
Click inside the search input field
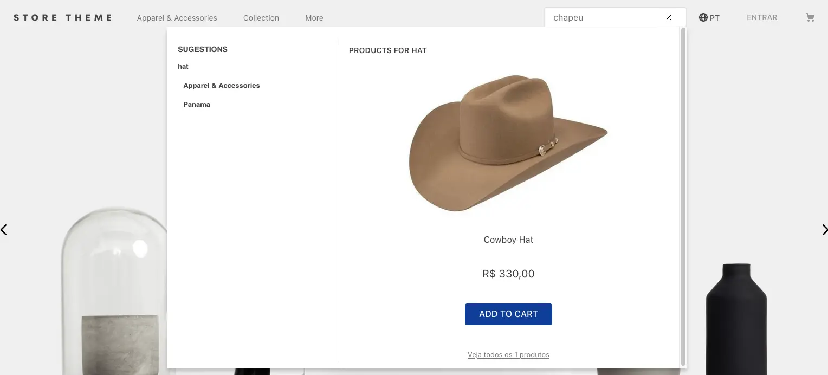[601, 17]
